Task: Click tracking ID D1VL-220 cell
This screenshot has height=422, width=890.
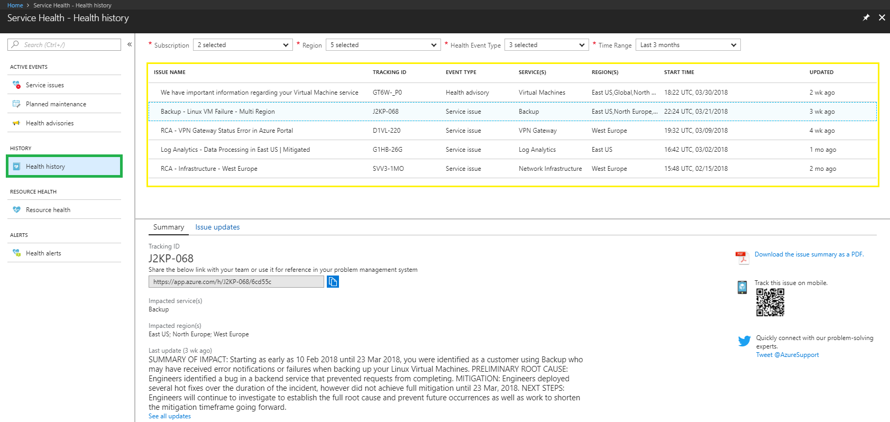Action: click(x=387, y=131)
